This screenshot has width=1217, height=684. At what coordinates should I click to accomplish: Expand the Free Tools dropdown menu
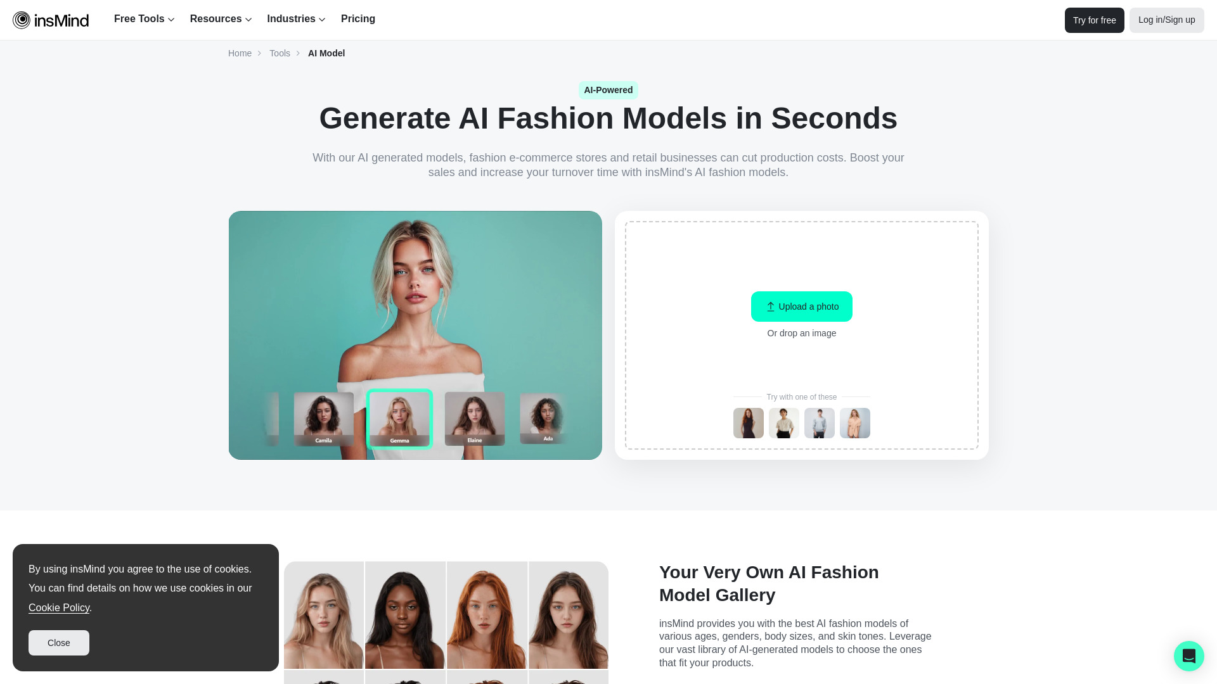[144, 18]
